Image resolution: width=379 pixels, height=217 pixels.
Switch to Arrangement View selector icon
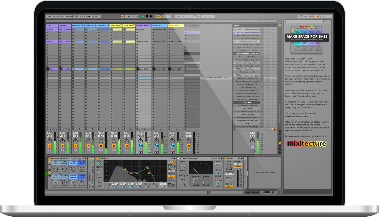click(x=280, y=21)
